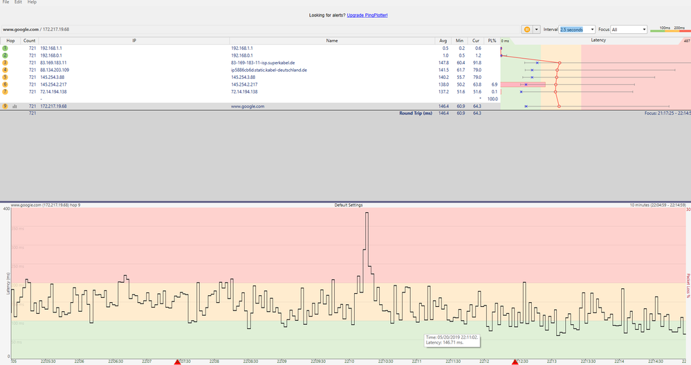Click the Round Trip (ms) summary label
The image size is (691, 365).
(x=416, y=113)
